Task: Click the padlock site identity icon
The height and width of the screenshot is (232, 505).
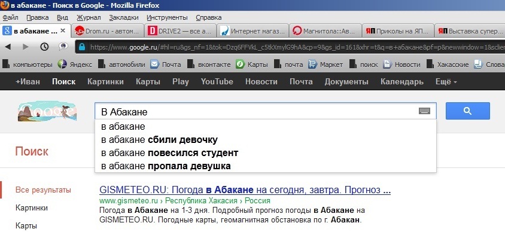Action: tap(82, 47)
